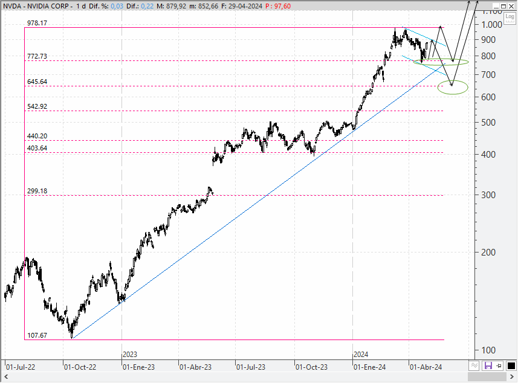Click the 'Dif.: 0,22' header value

(x=140, y=6)
